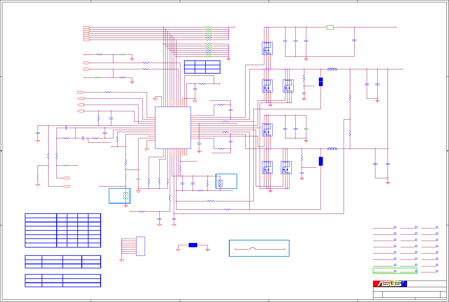Select the bottom-most blue table
449x302 pixels.
click(63, 281)
